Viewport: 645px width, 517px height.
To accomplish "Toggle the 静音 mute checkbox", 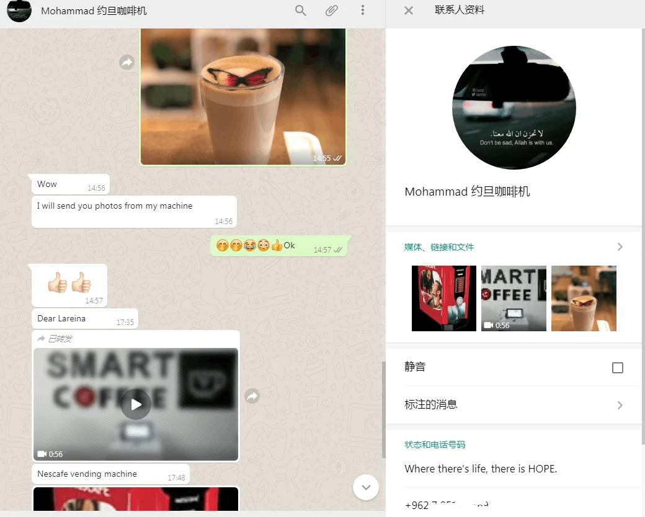I will point(618,368).
